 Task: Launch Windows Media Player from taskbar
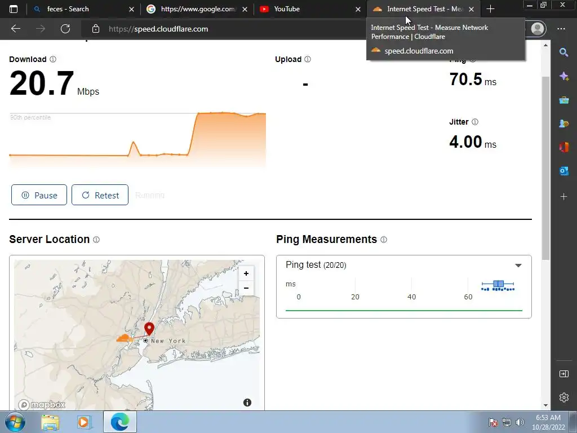[83, 422]
